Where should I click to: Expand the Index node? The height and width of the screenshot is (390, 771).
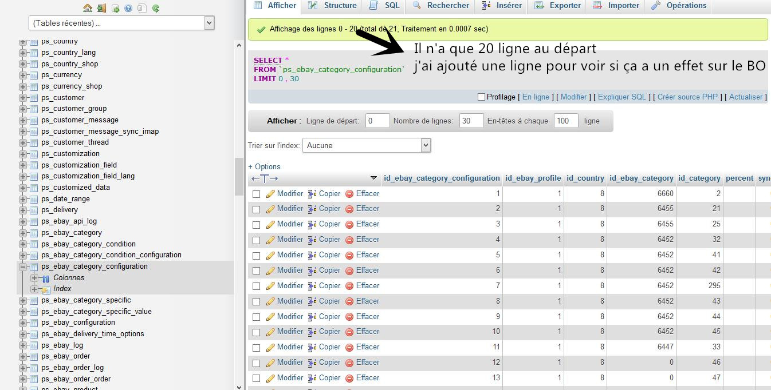[34, 289]
